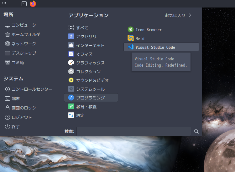Image resolution: width=235 pixels, height=172 pixels.
Task: Launch Firefox from the top panel
Action: point(33,4)
